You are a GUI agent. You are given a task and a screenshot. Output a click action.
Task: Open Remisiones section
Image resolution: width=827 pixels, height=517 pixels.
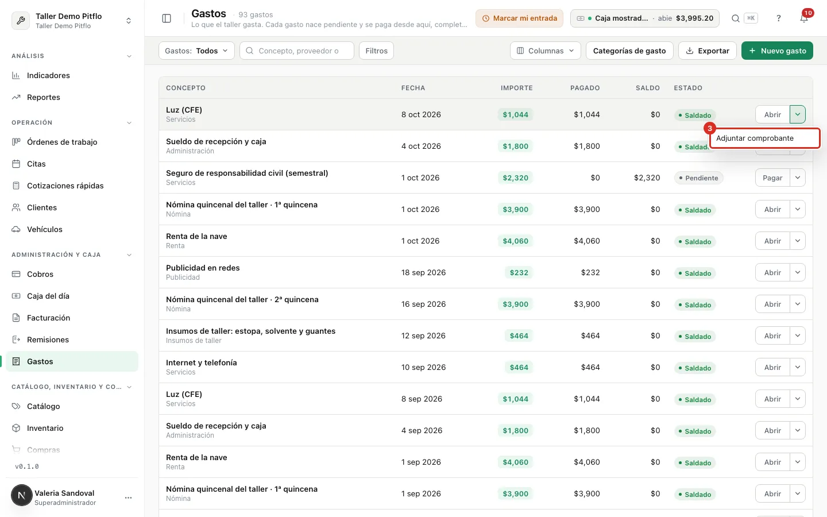coord(72,339)
